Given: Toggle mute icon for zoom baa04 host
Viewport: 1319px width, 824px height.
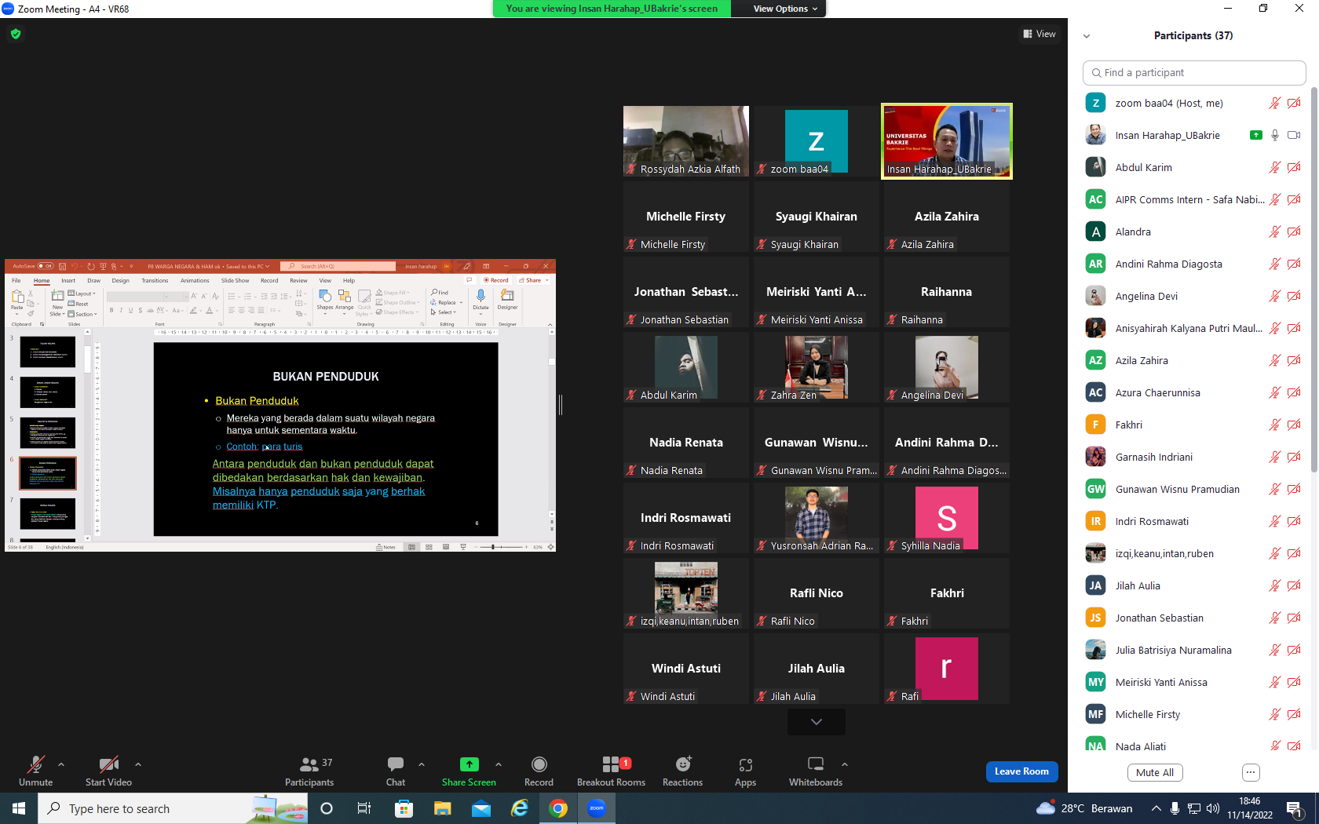Looking at the screenshot, I should (1275, 103).
